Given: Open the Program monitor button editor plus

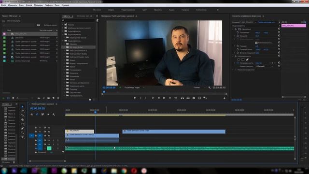Looking at the screenshot, I should pos(224,98).
